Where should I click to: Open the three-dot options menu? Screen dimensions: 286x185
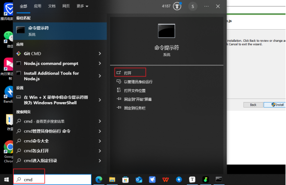(206, 7)
